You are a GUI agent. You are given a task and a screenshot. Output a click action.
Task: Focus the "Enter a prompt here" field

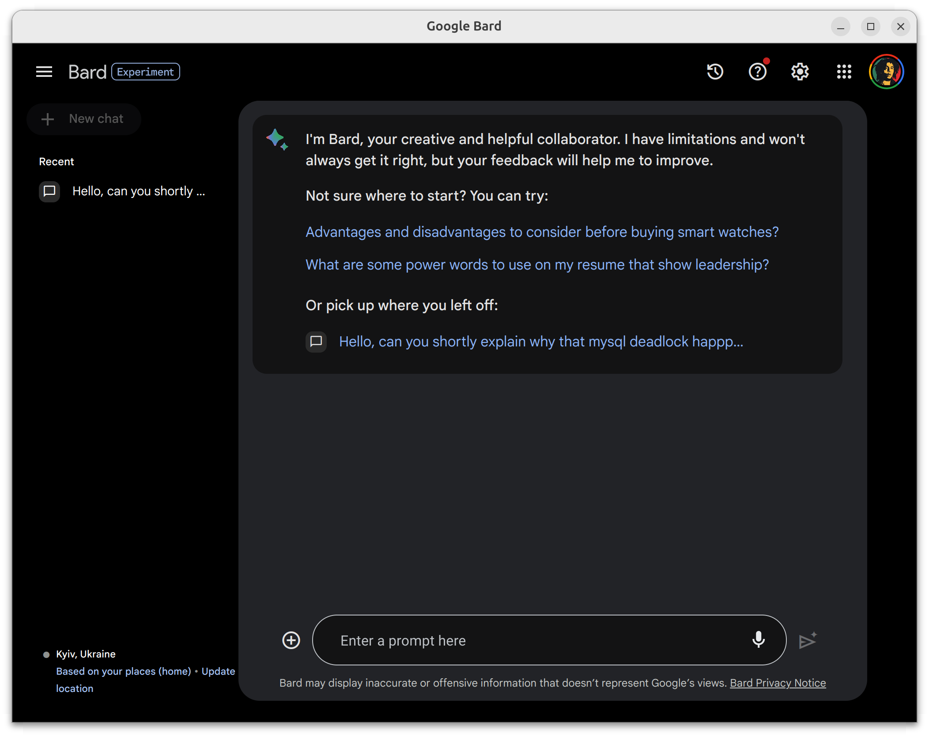549,640
